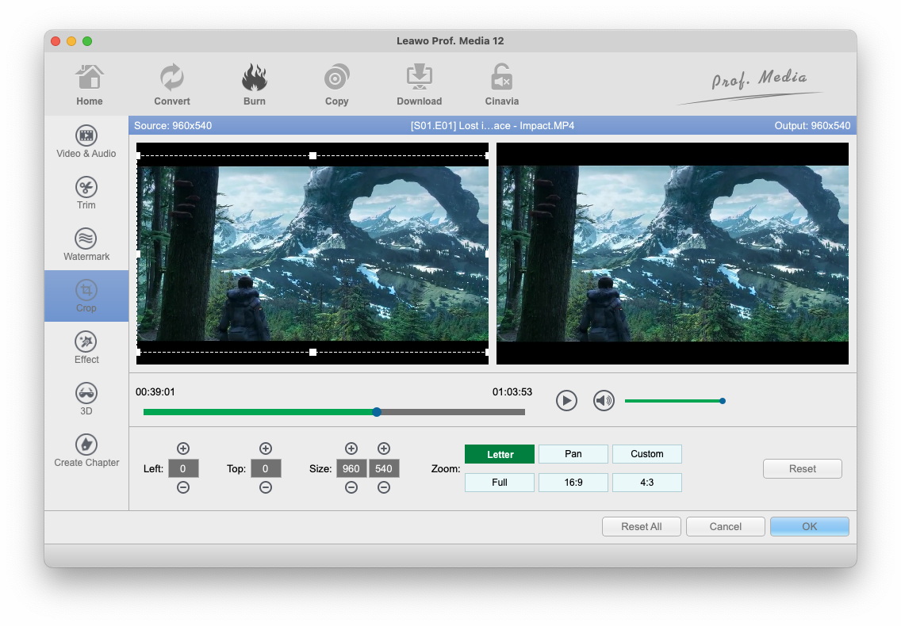Confirm edits with OK button
This screenshot has height=626, width=901.
809,527
